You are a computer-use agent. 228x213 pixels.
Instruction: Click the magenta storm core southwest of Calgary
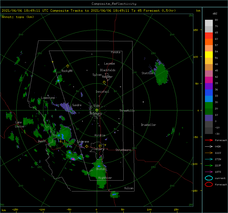click(73, 159)
